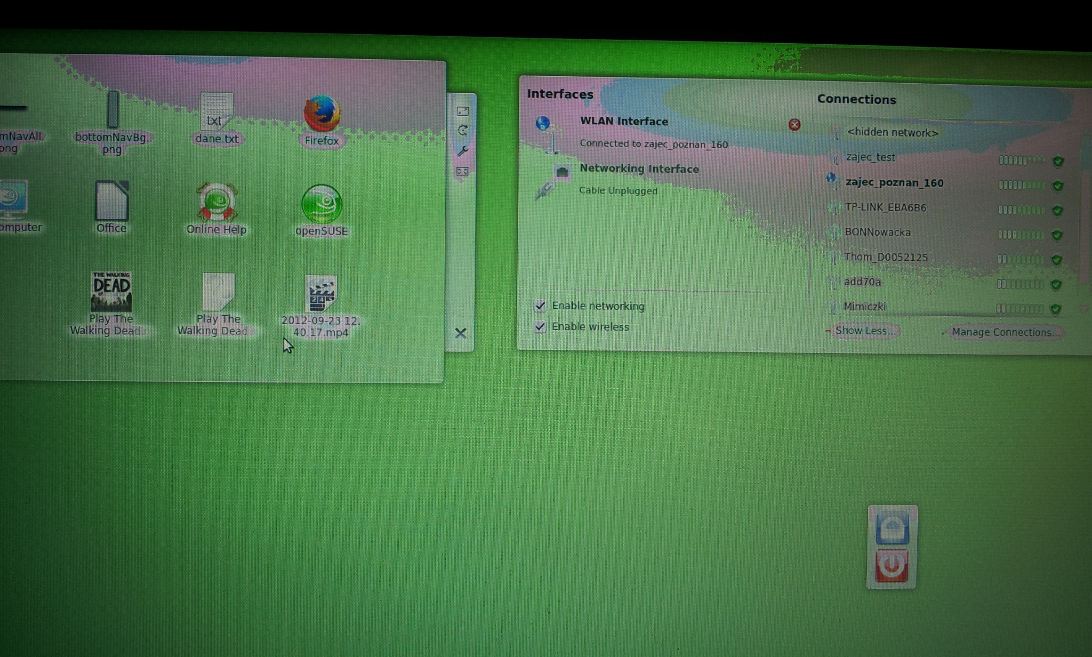Screen dimensions: 1092x657
Task: Launch the Online Help icon
Action: coord(216,203)
